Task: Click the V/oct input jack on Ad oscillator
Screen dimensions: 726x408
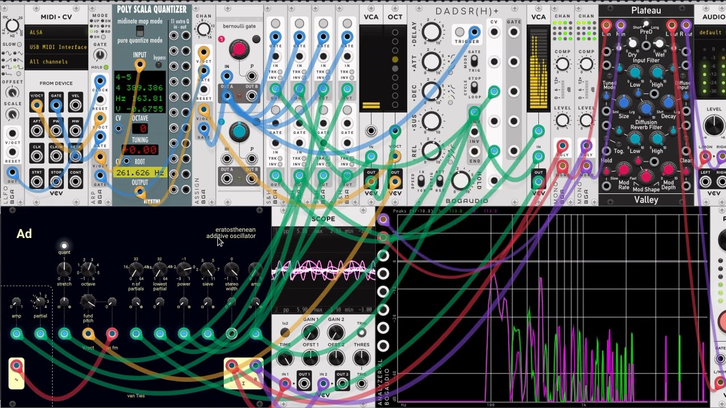Action: coord(88,334)
